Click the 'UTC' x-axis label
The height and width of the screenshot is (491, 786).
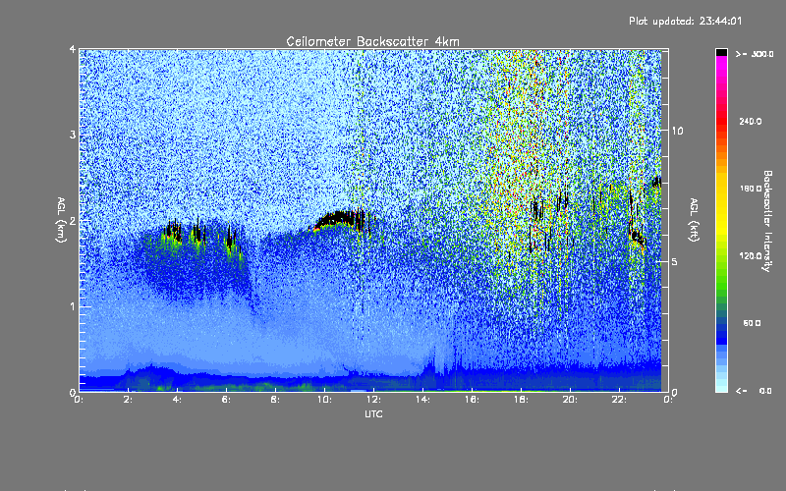(x=373, y=413)
